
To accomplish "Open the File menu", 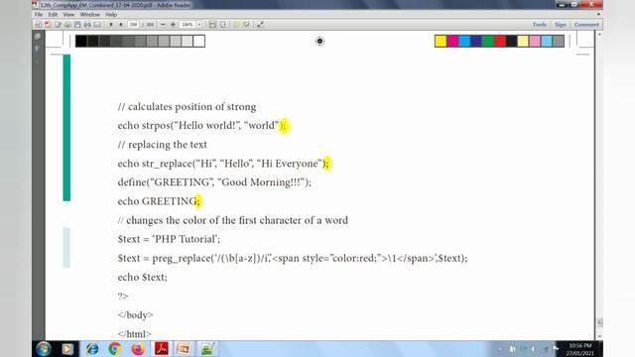I will point(39,15).
